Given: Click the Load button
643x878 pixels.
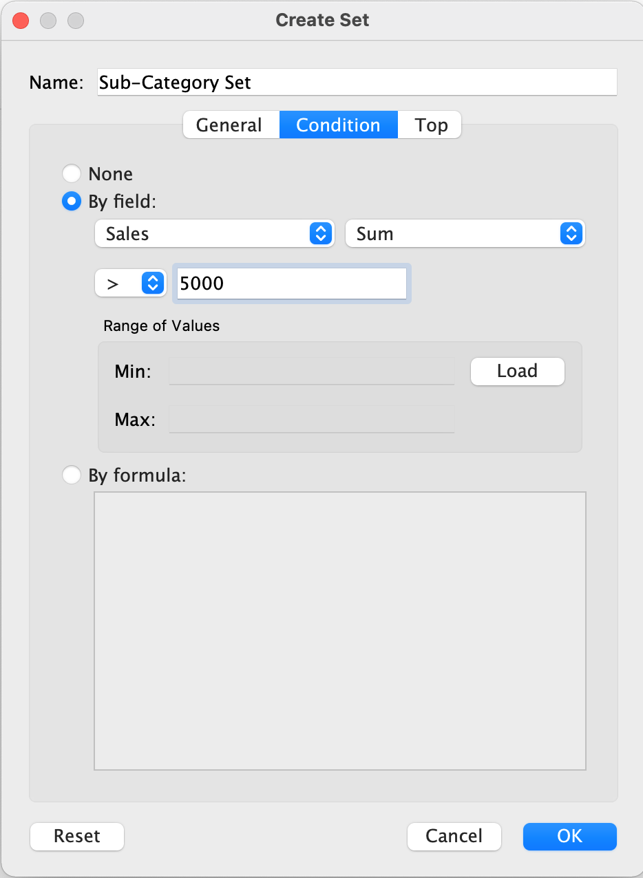Looking at the screenshot, I should (517, 372).
